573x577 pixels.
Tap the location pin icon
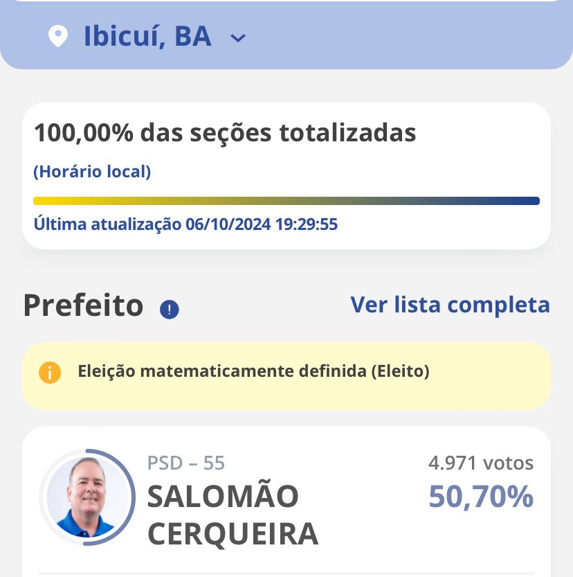tap(58, 36)
